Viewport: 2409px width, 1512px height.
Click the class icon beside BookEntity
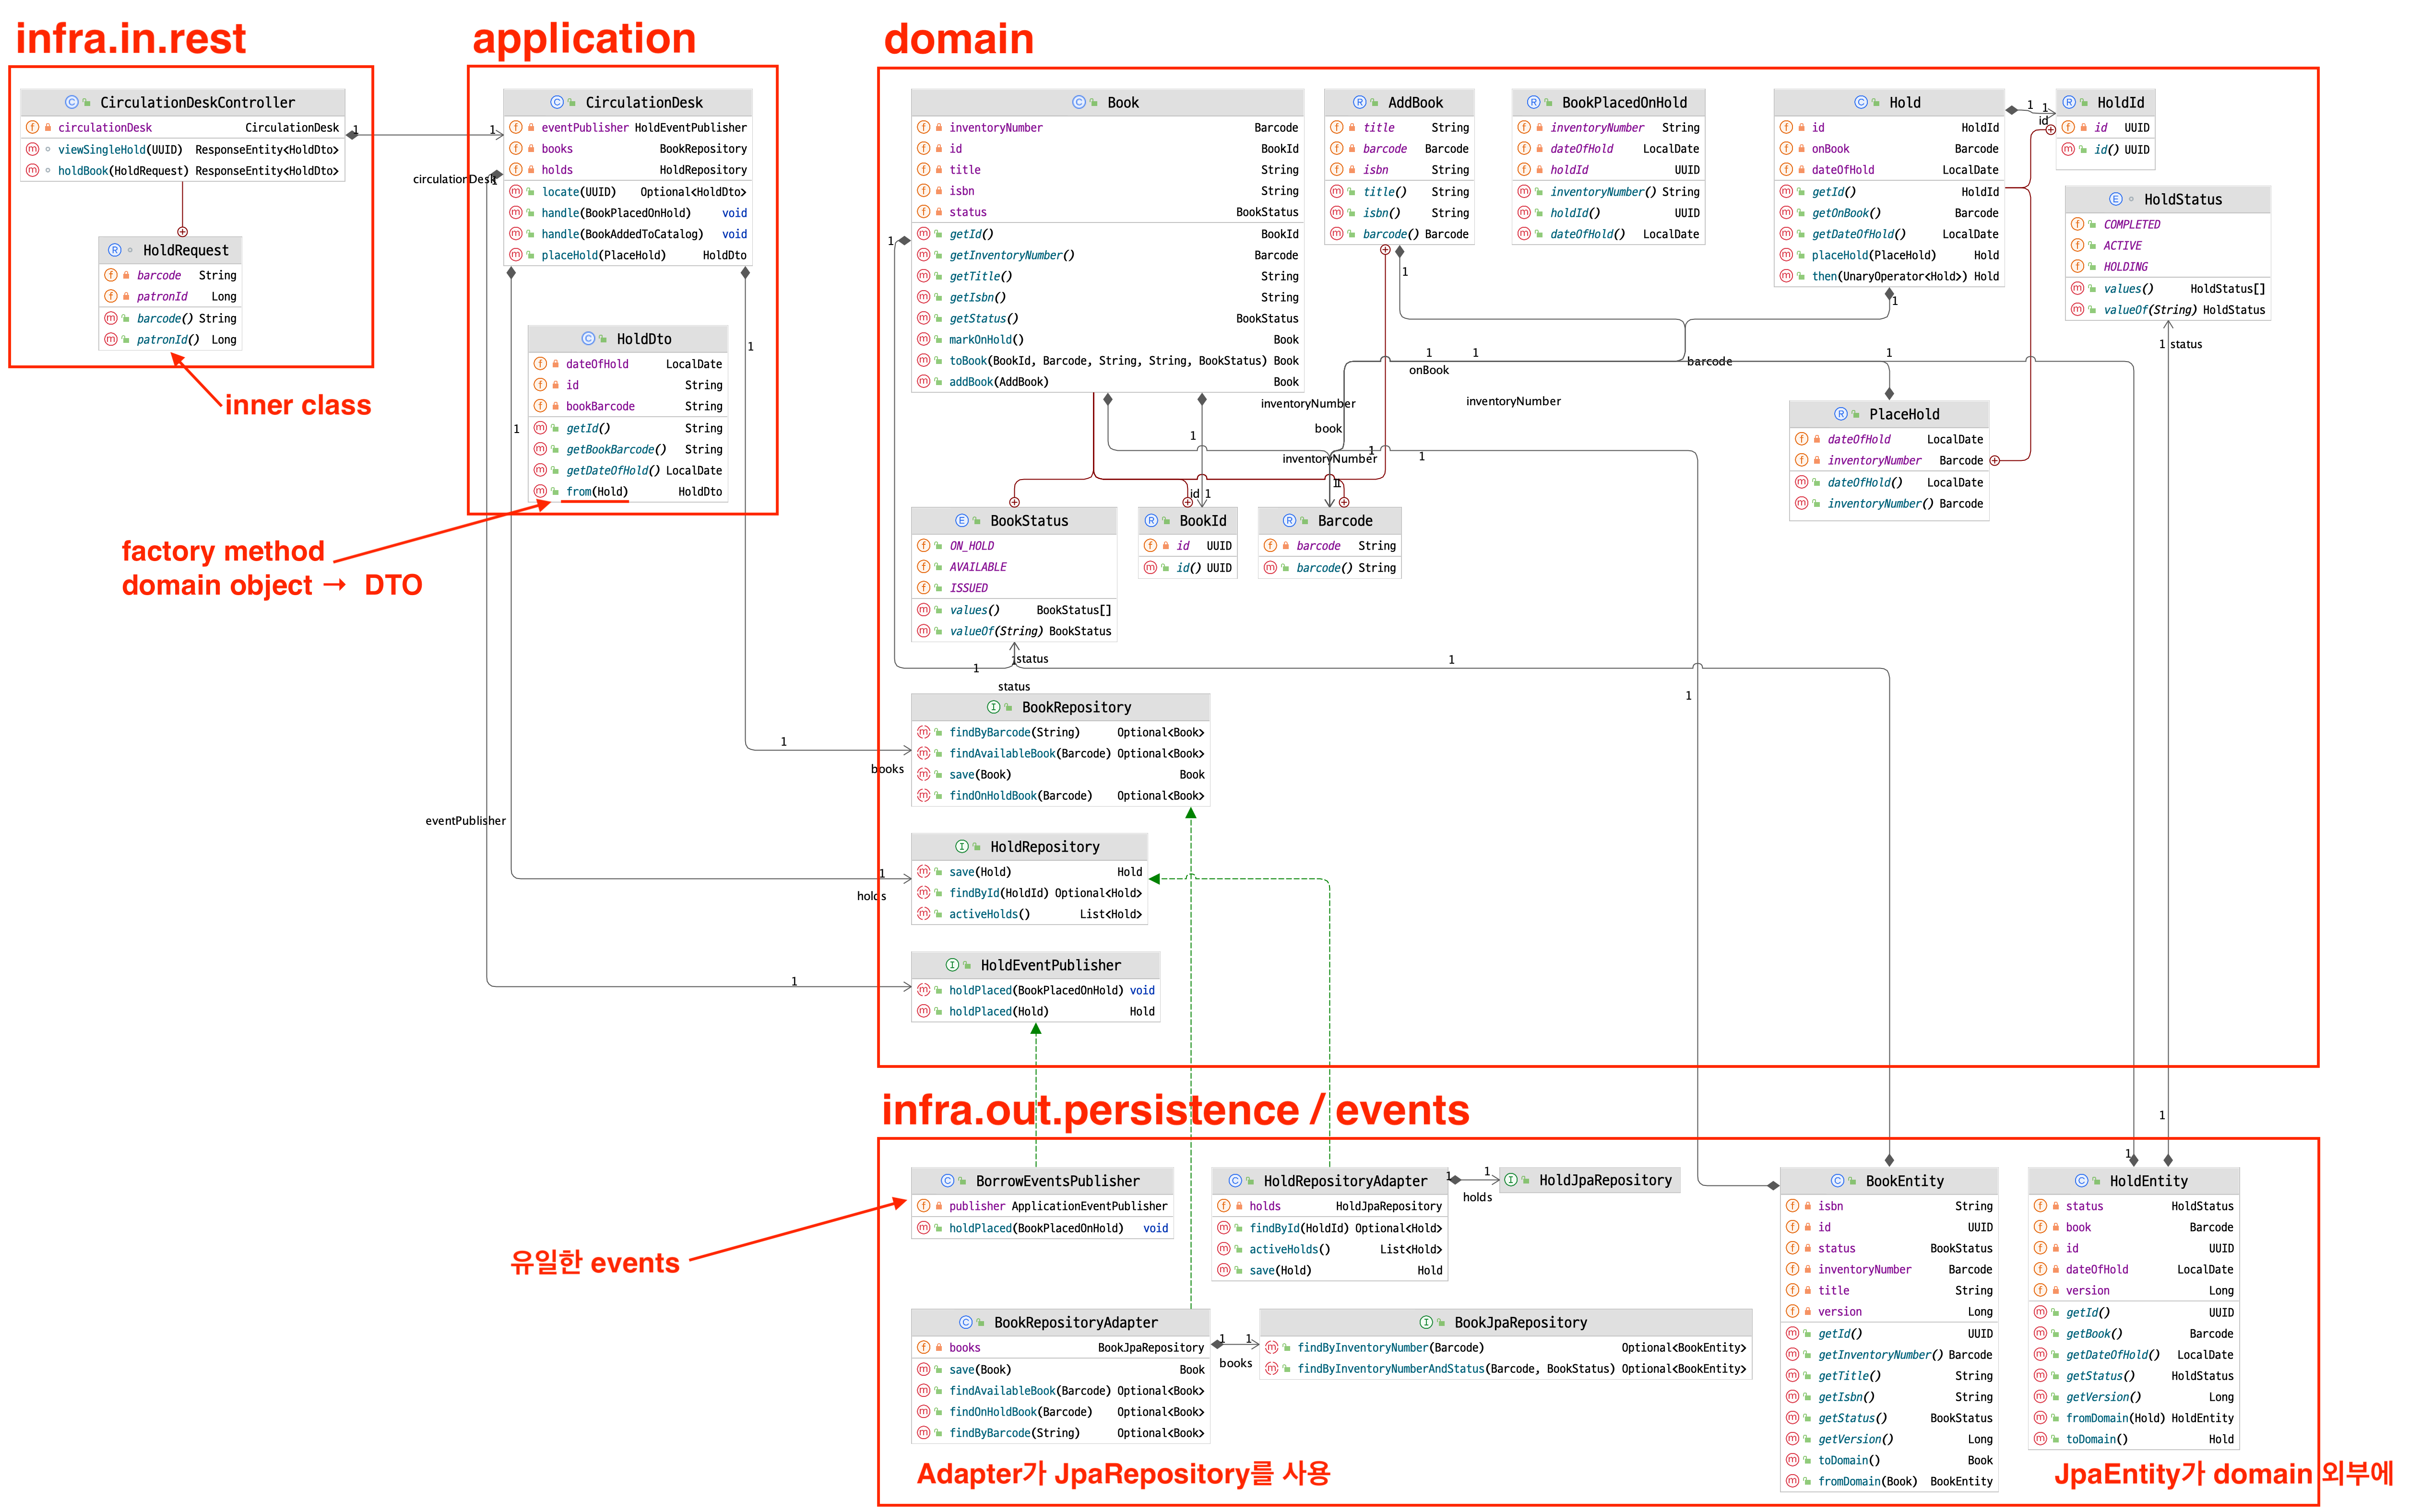[x=1838, y=1181]
